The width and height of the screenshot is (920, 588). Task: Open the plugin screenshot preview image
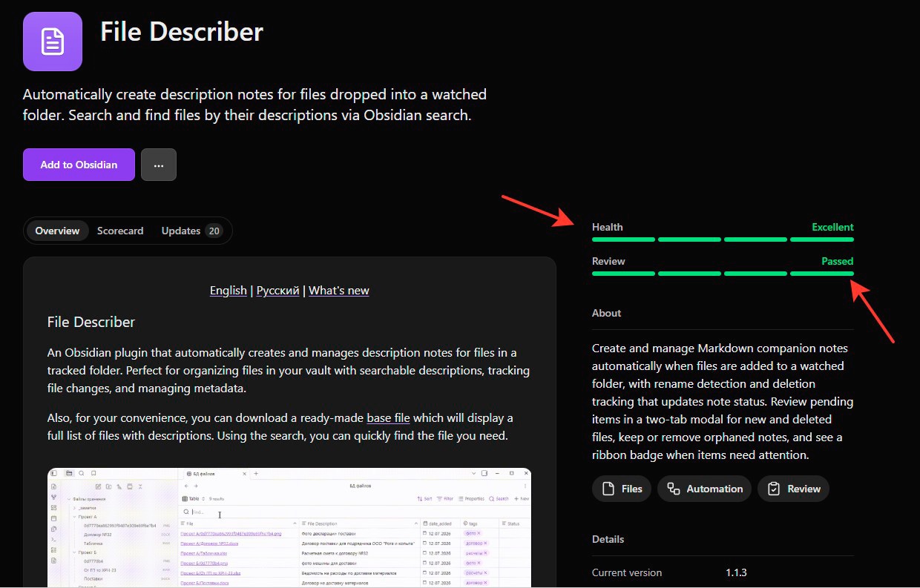click(289, 527)
